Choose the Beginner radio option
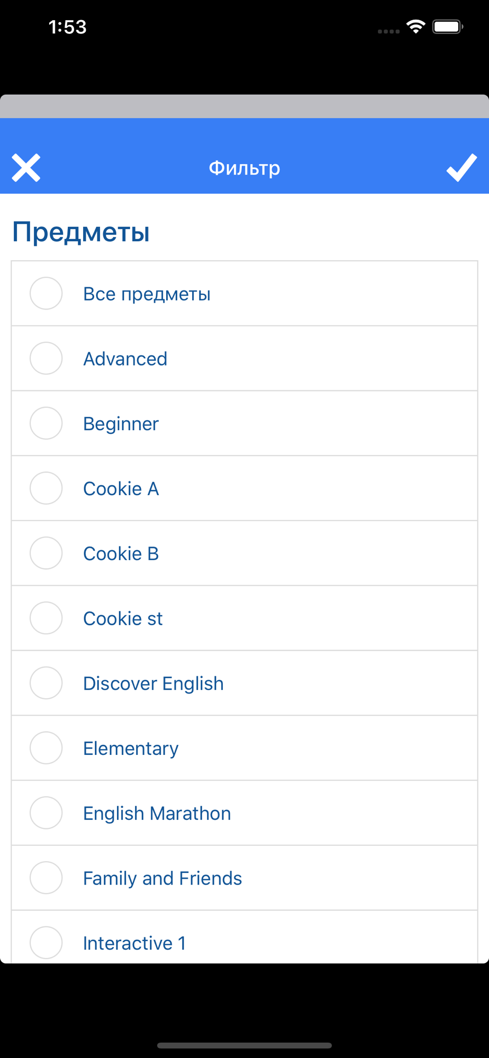 (46, 423)
